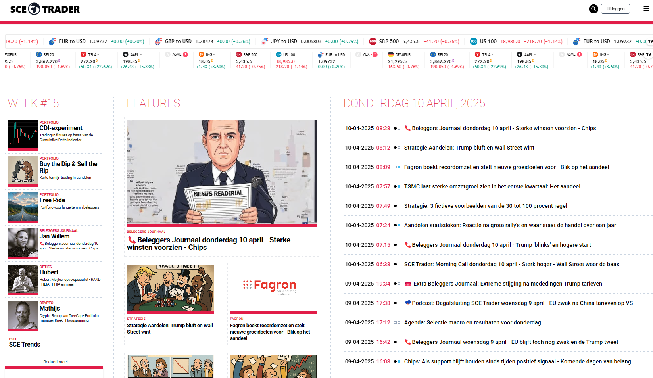
Task: Click the status markers in the 16:03 Chips row
Action: coord(397,361)
